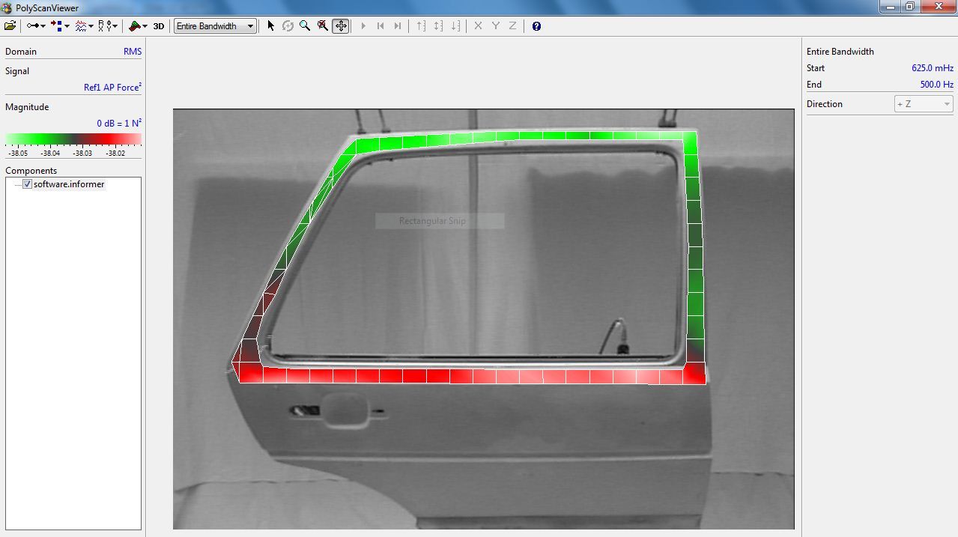This screenshot has height=537, width=958.
Task: Click the point-line view style icon
Action: click(32, 25)
